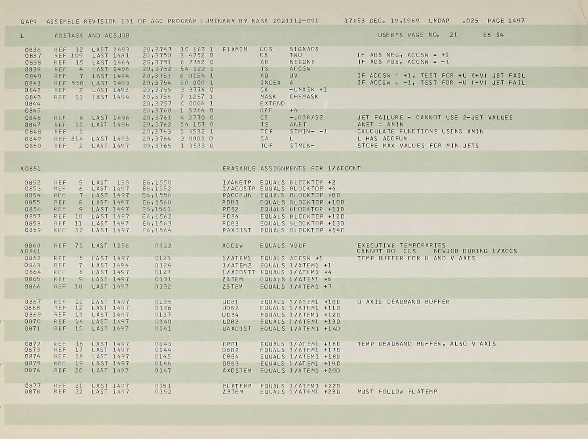This screenshot has height=439, width=588.
Task: Click line number 0839
Action: coord(33,69)
